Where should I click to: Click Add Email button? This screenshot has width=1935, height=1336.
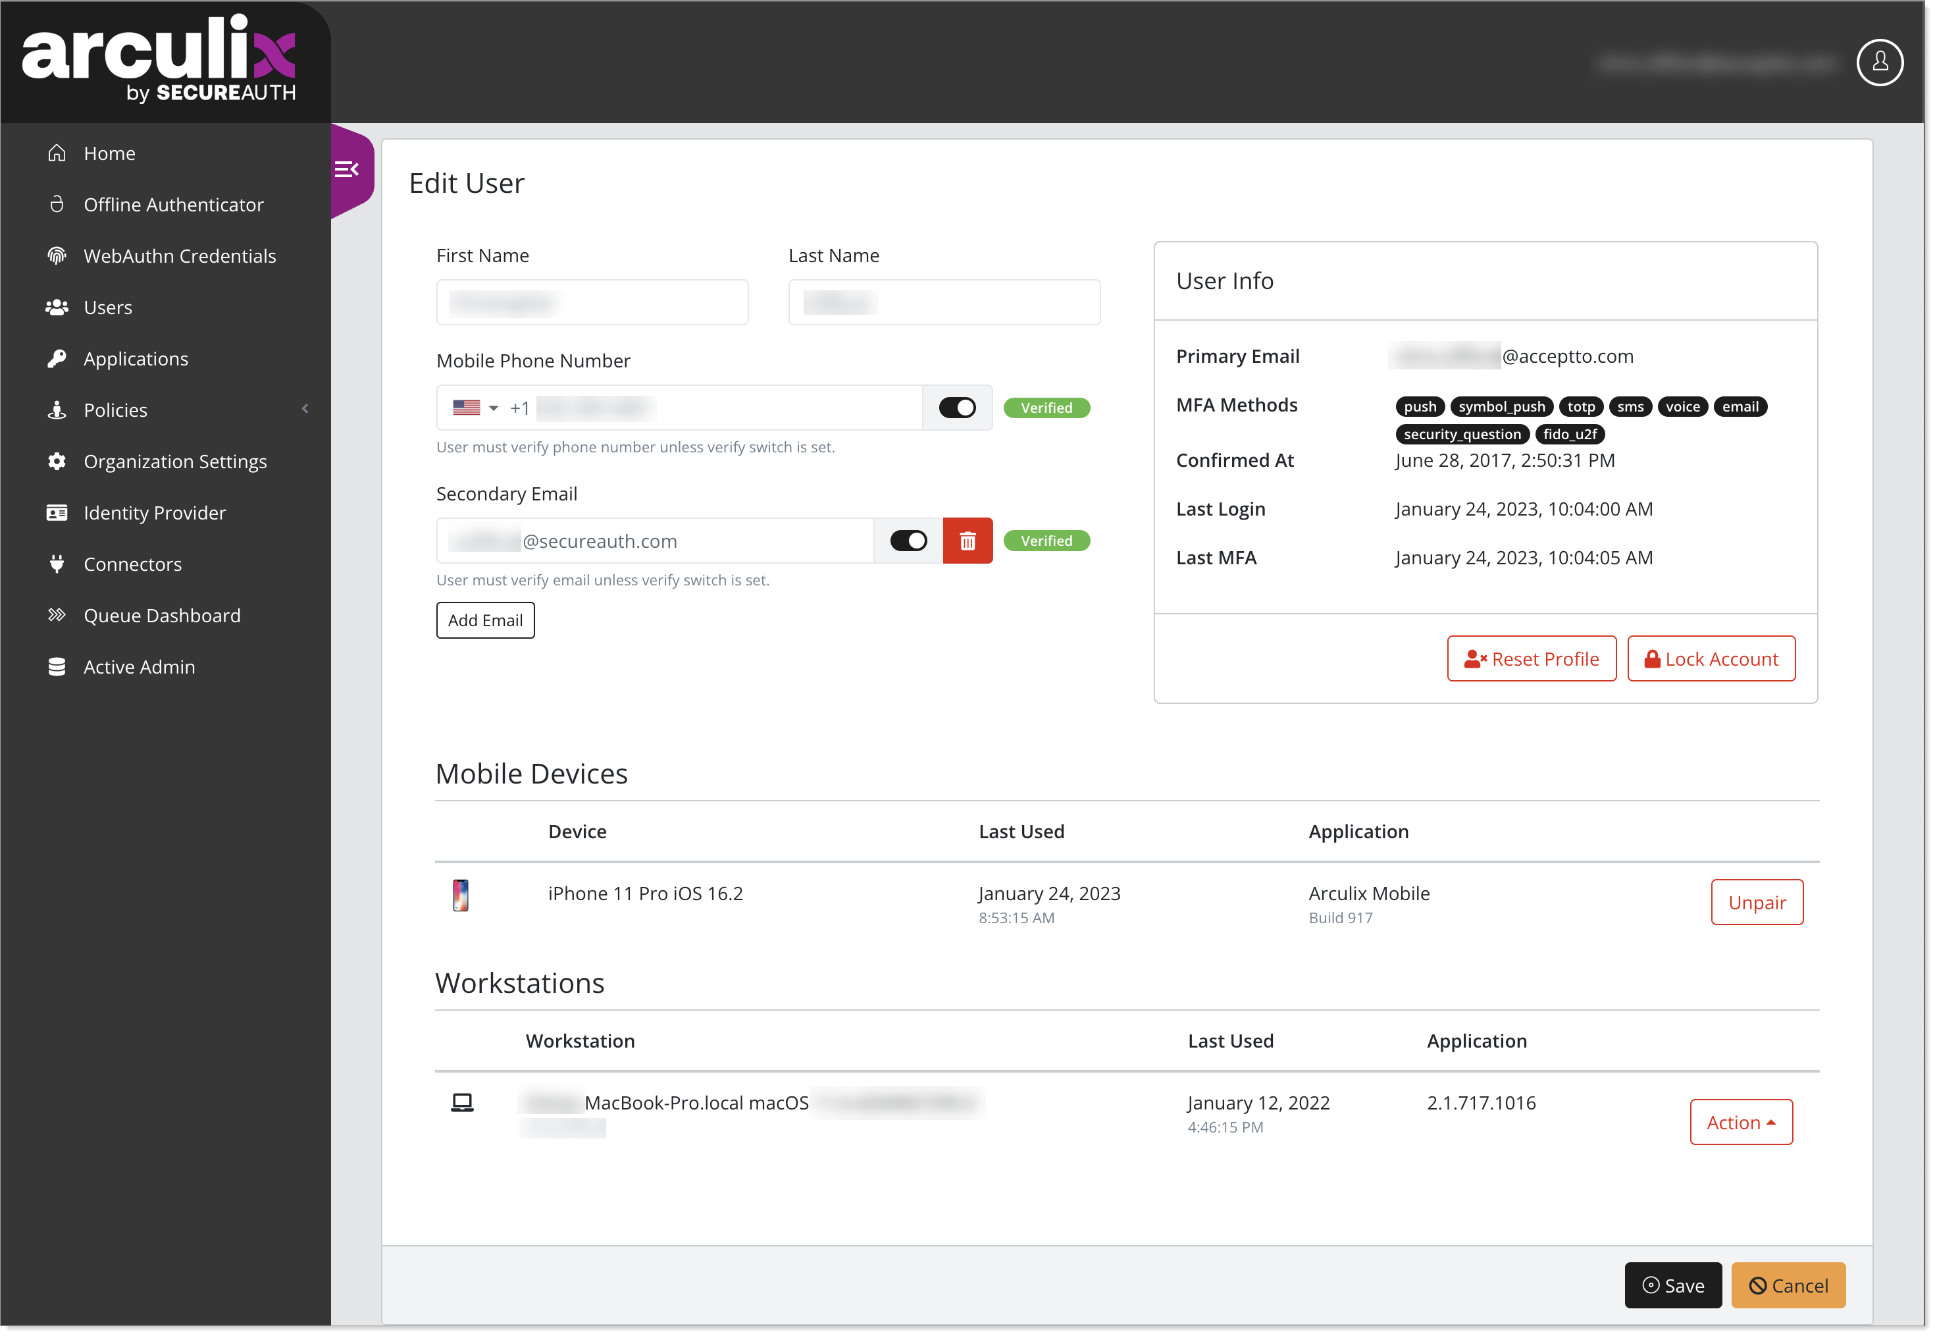point(485,620)
